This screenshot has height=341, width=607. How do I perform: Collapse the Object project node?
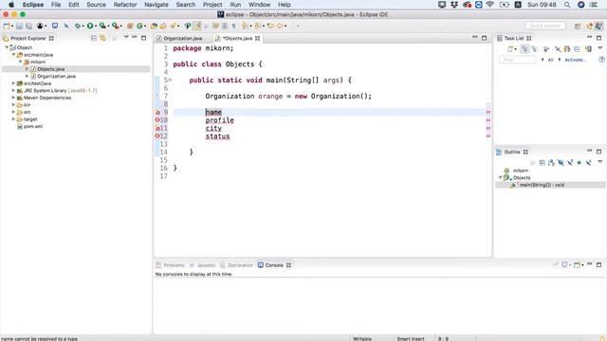(7, 47)
